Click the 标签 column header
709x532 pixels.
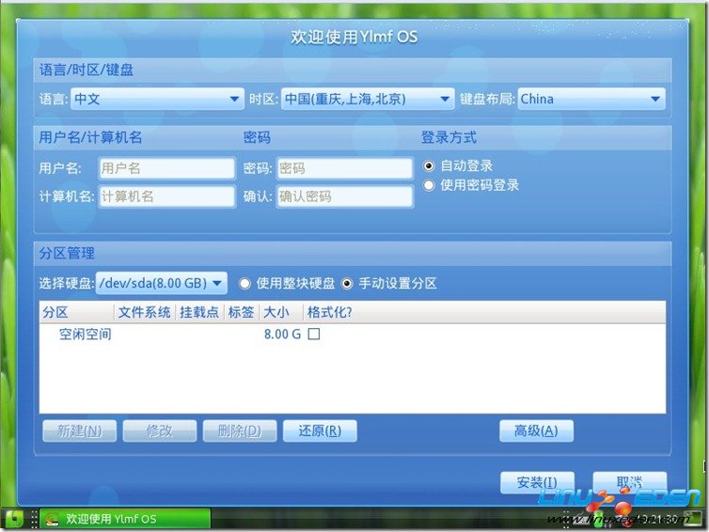pos(241,312)
